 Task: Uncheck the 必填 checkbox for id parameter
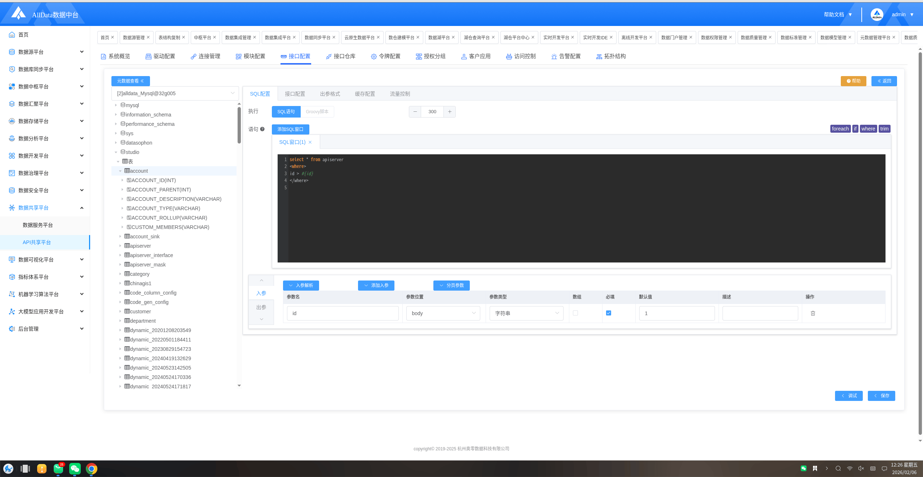609,313
